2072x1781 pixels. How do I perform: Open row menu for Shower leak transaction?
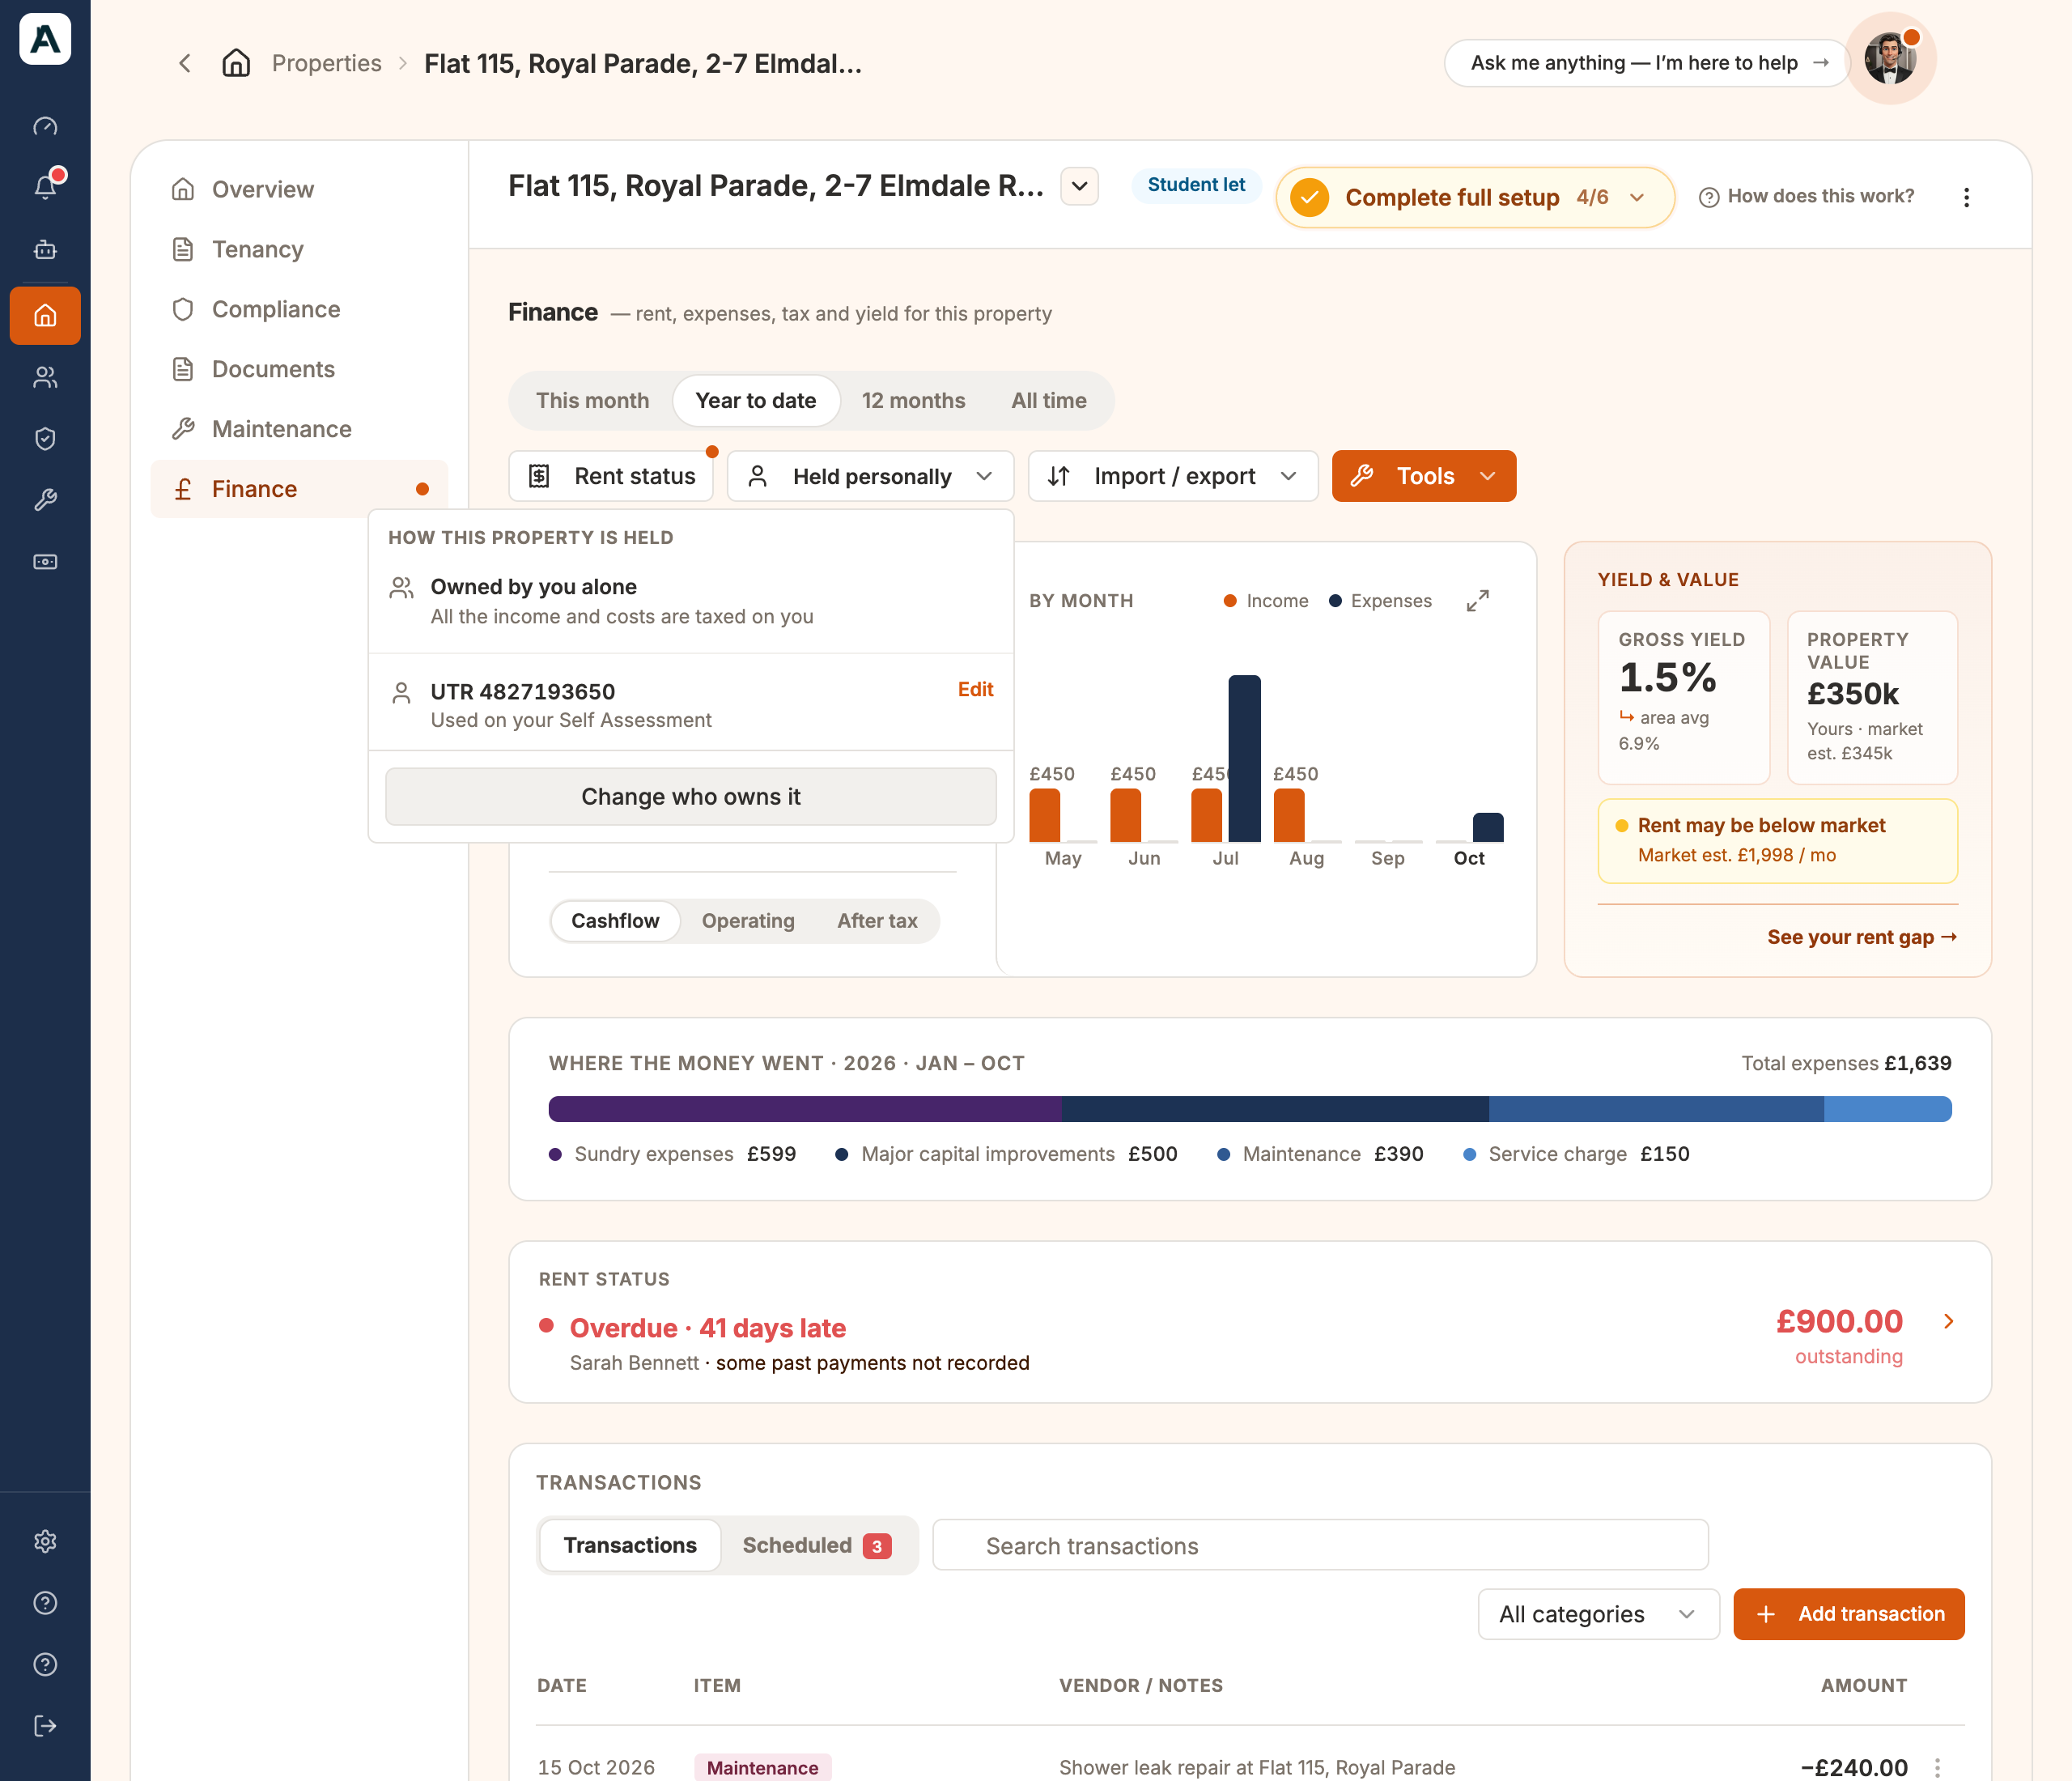(1938, 1767)
